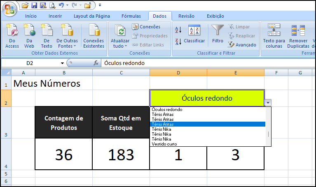Click Texto para colunas
316x187 pixels.
click(x=274, y=36)
